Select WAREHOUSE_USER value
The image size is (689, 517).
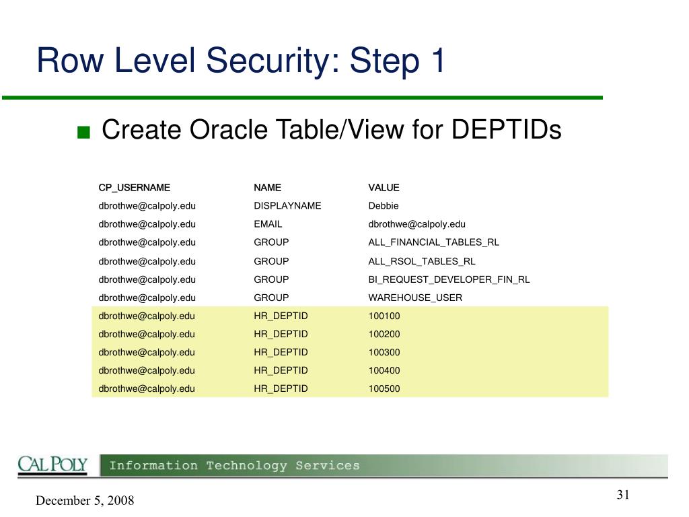[x=415, y=298]
